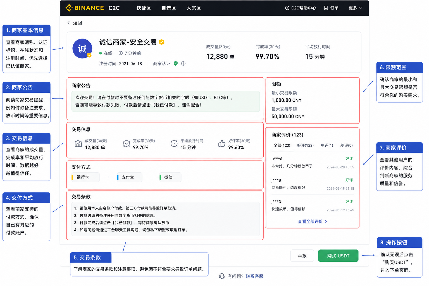Click the review by u***6
Image resolution: width=429 pixels, height=286 pixels.
click(313, 162)
